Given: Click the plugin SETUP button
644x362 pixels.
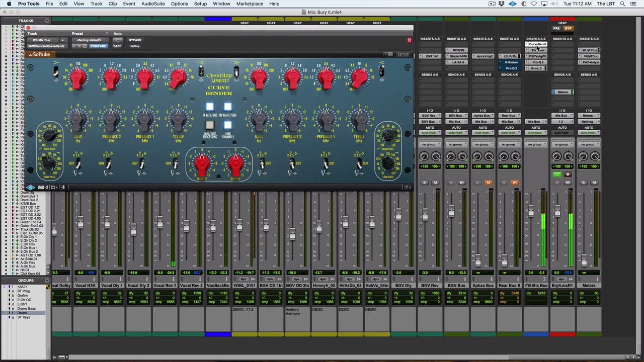Looking at the screenshot, I should click(x=403, y=54).
